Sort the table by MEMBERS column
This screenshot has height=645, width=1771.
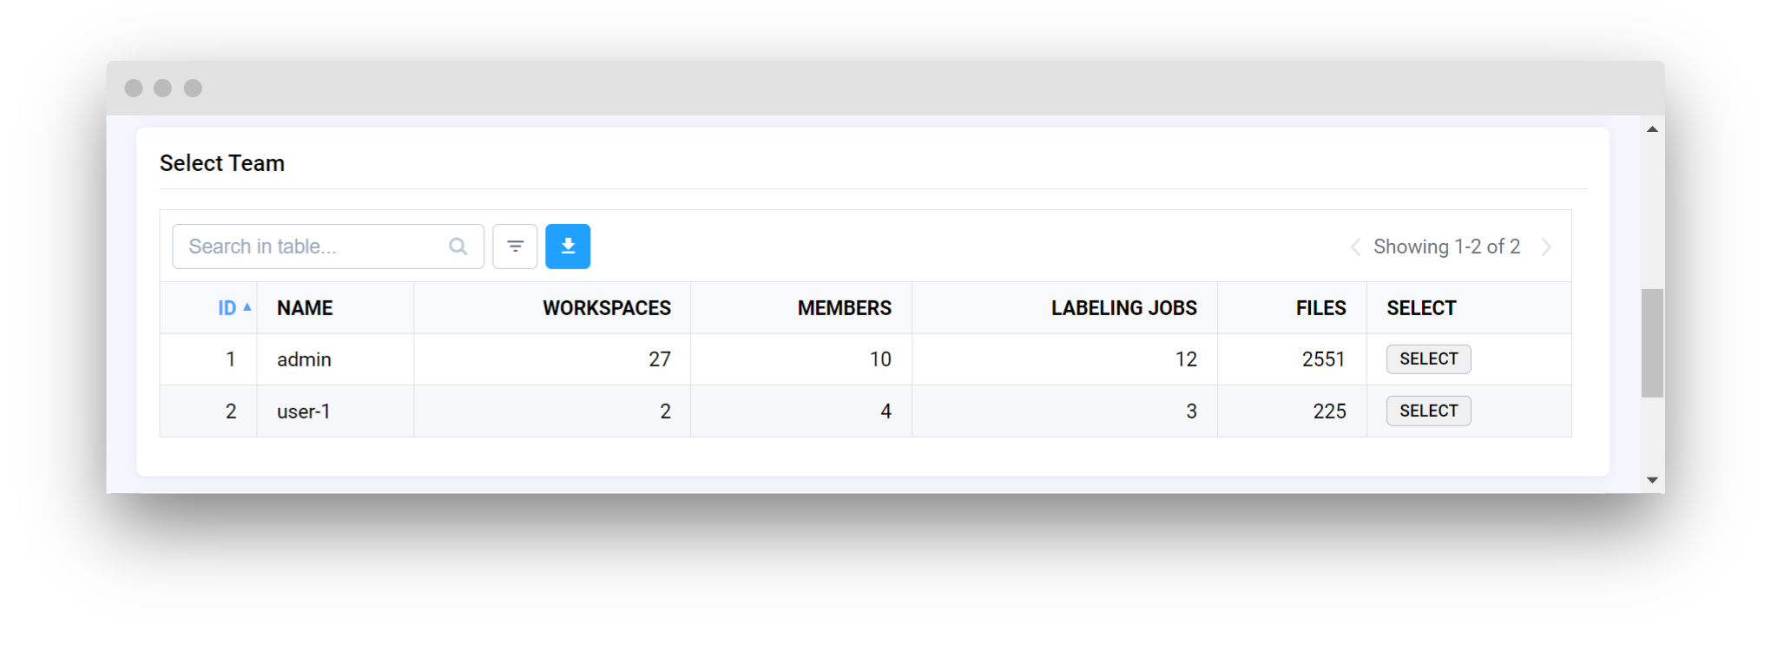pyautogui.click(x=845, y=307)
